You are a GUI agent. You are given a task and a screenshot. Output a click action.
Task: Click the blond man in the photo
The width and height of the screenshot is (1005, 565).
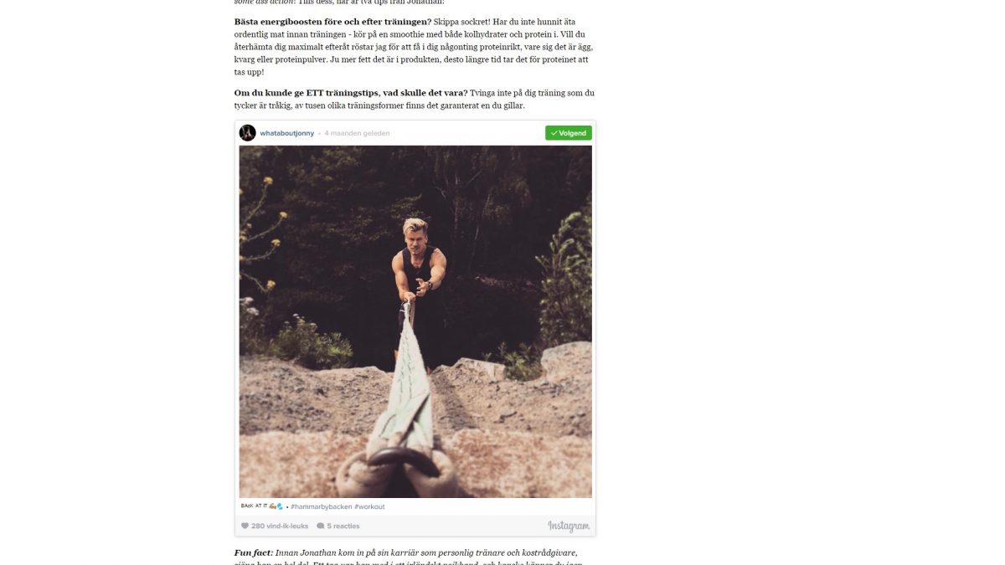pos(417,276)
